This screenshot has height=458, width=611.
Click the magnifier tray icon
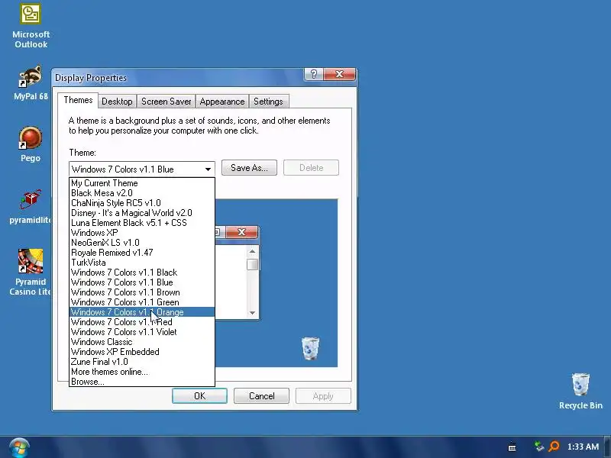coord(554,447)
